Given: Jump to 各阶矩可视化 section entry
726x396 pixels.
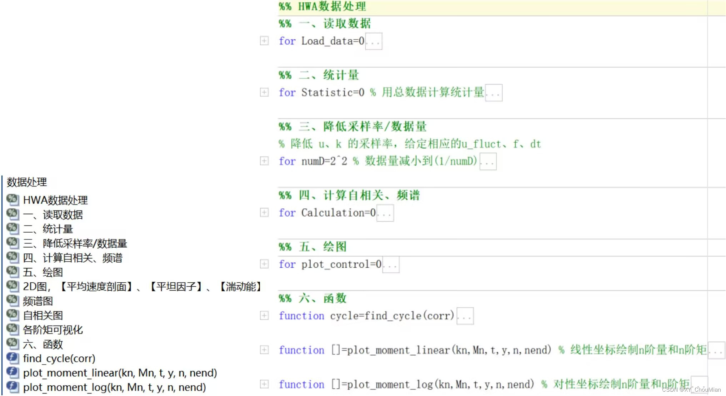Looking at the screenshot, I should (52, 330).
